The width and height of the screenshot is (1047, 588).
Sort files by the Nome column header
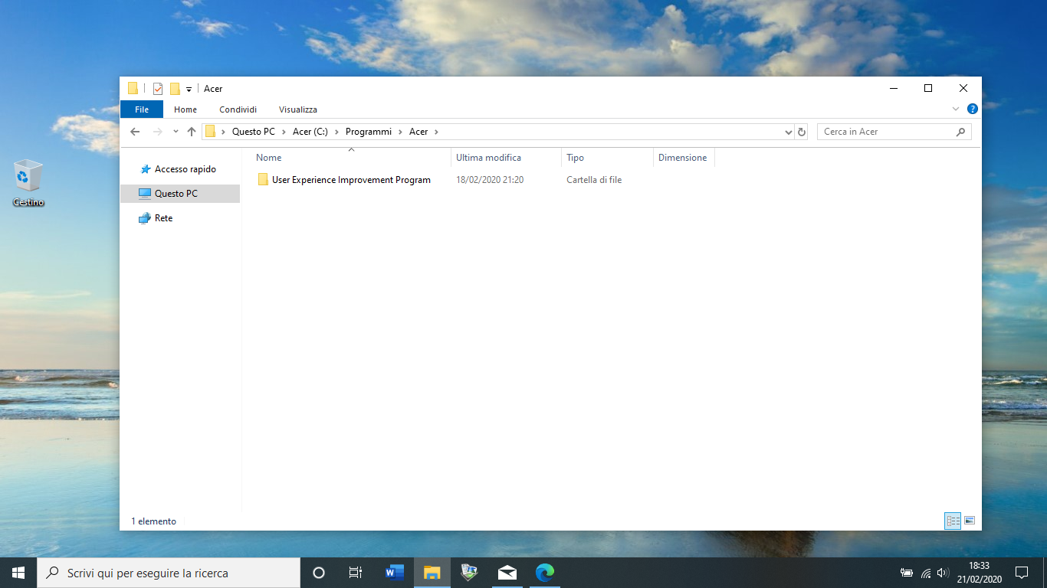tap(269, 158)
